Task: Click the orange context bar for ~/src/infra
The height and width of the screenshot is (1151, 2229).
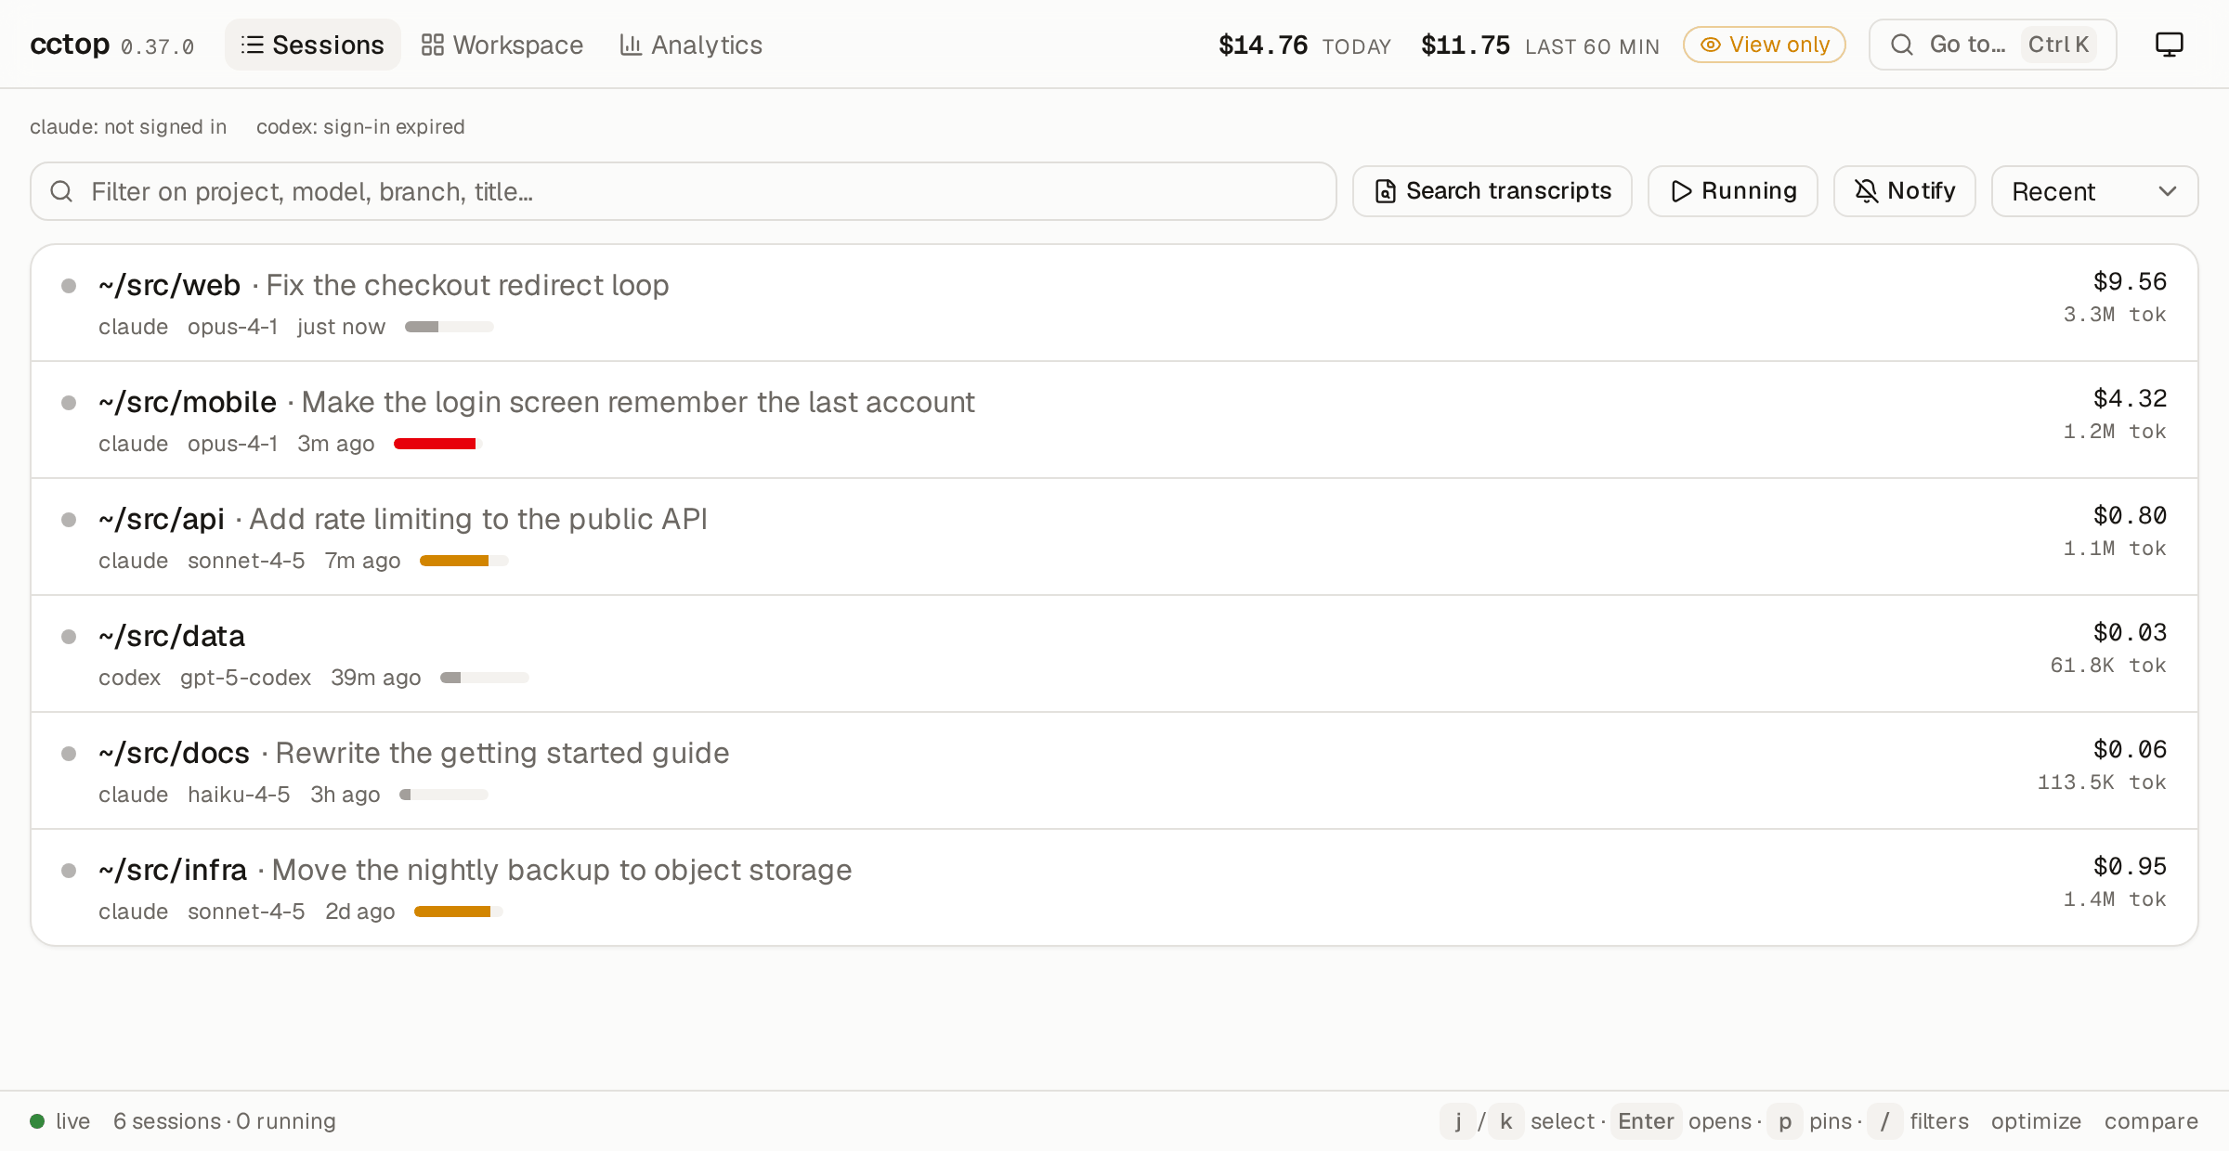Action: pos(458,912)
